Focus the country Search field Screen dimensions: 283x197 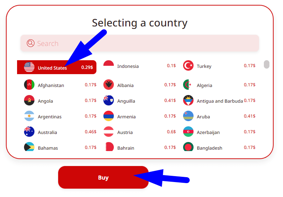pos(146,44)
